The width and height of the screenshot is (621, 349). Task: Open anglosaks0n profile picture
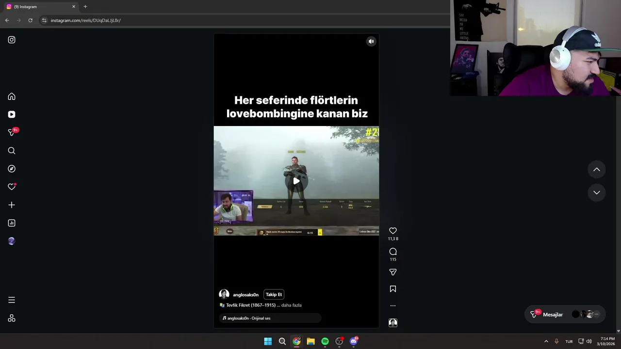[x=224, y=294]
